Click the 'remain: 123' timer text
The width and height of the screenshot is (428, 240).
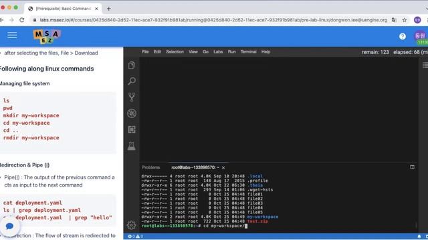coord(375,52)
